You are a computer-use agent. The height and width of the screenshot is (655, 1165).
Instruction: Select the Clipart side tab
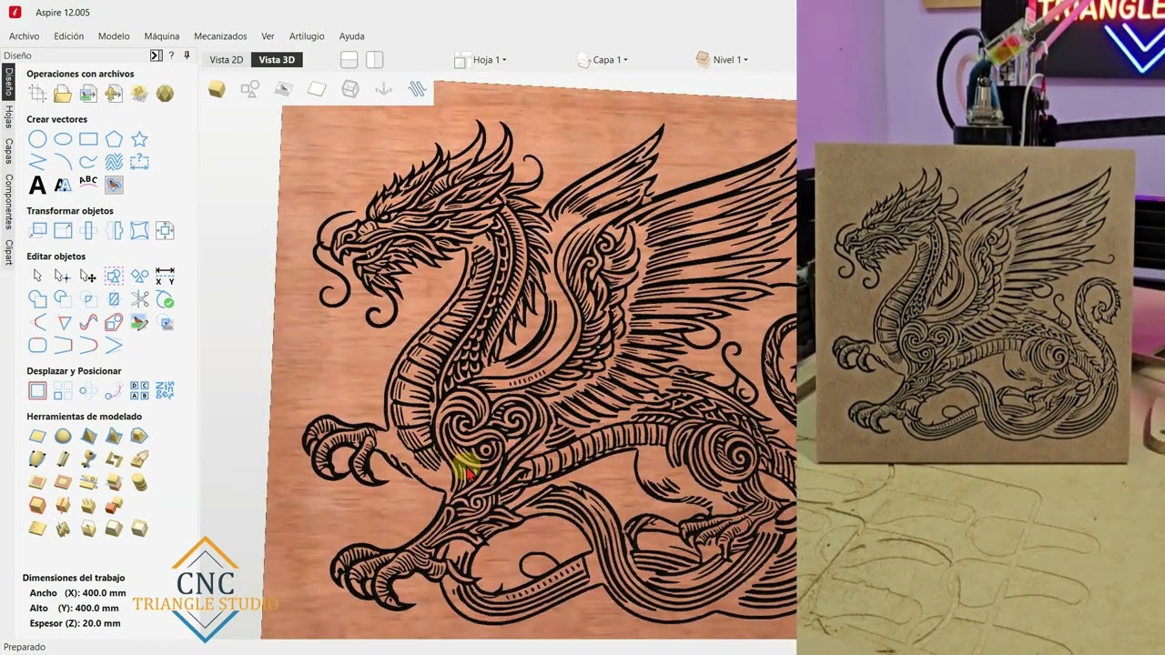[x=8, y=252]
